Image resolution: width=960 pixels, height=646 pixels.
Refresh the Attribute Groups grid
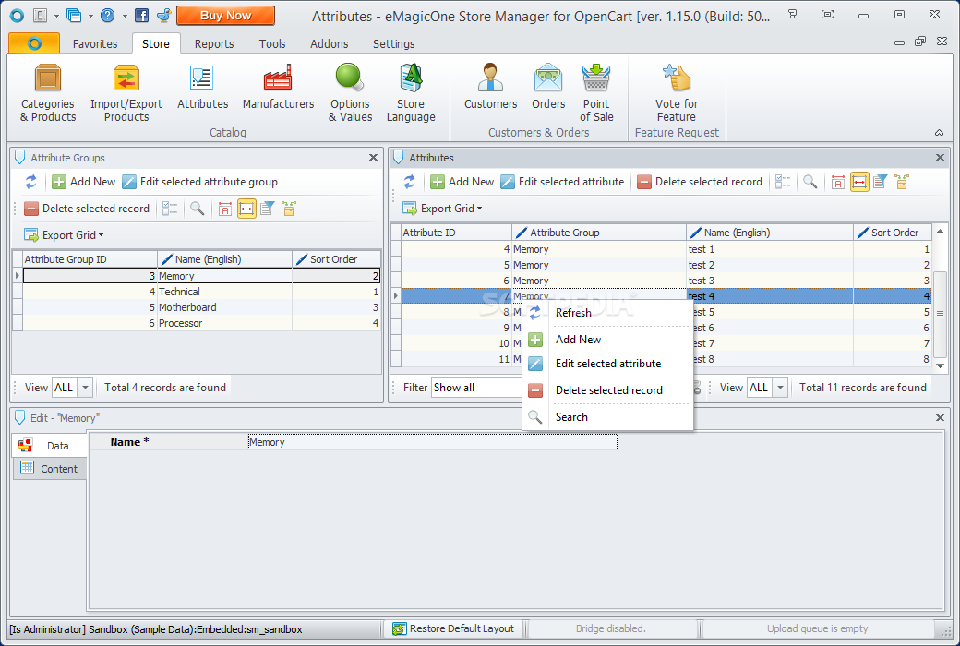[x=31, y=182]
